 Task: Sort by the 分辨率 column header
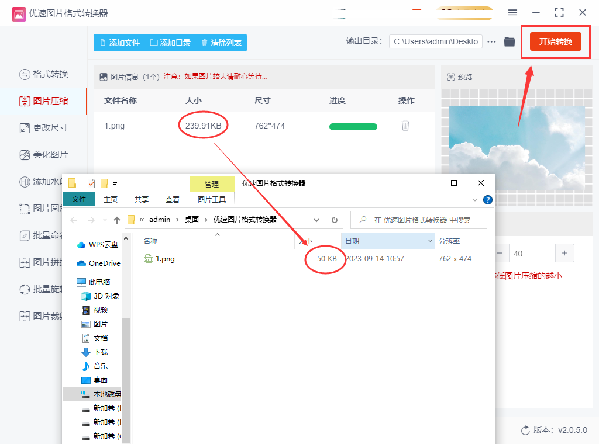pos(449,241)
